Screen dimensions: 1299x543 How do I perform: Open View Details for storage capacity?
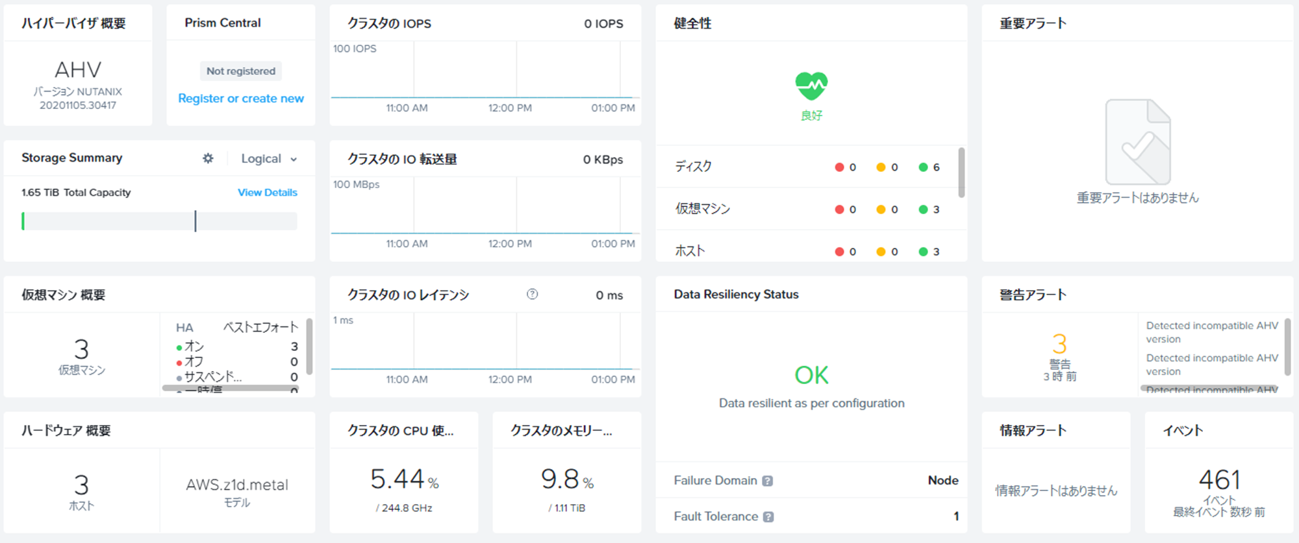click(x=268, y=193)
